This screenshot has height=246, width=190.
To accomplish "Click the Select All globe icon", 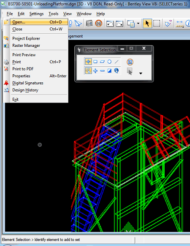I will pos(117,70).
